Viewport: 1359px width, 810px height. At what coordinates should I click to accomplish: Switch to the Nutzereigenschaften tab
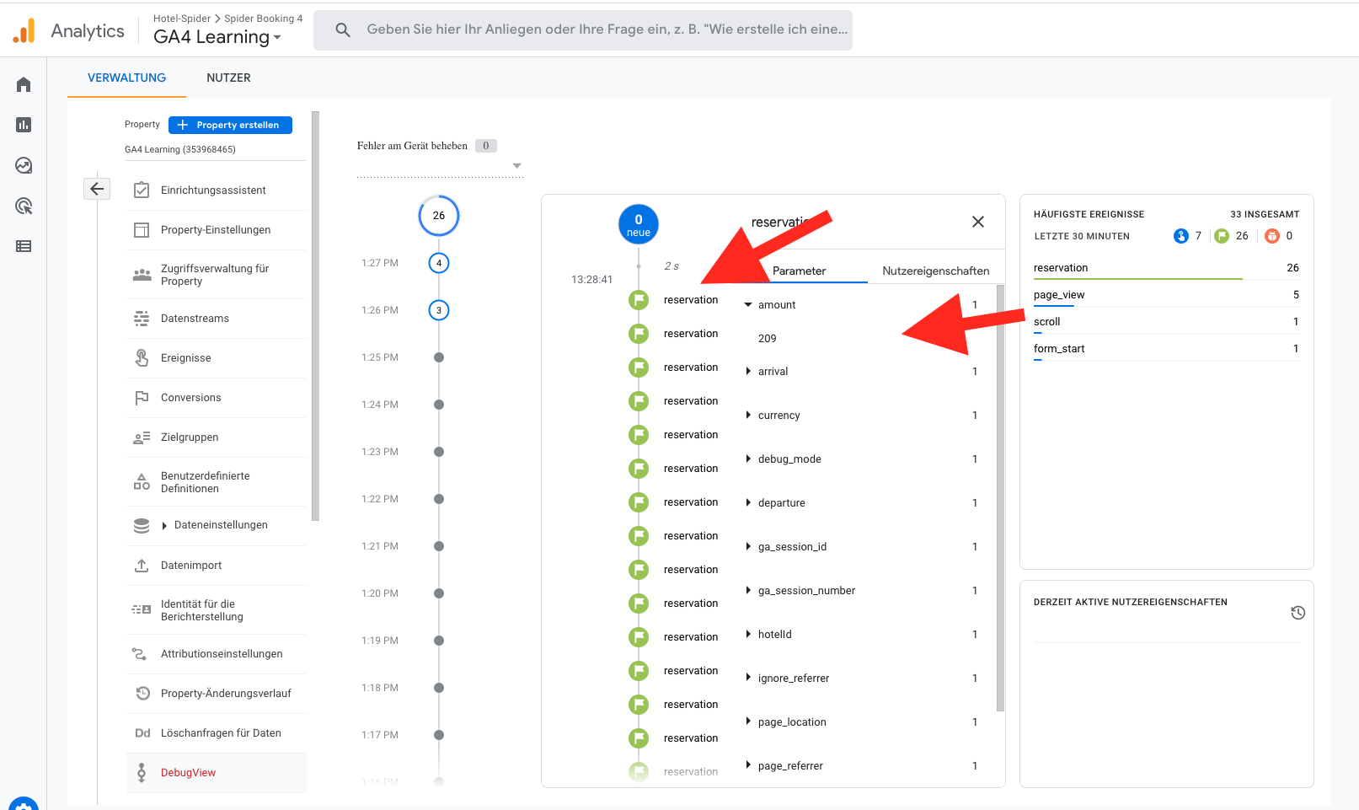tap(935, 271)
